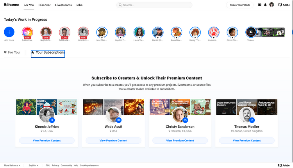
Task: Open the Thomas Moeller name link
Action: (247, 126)
